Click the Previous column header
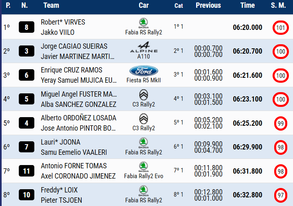The width and height of the screenshot is (293, 206). click(x=208, y=5)
